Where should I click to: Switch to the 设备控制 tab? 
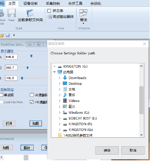point(31,4)
